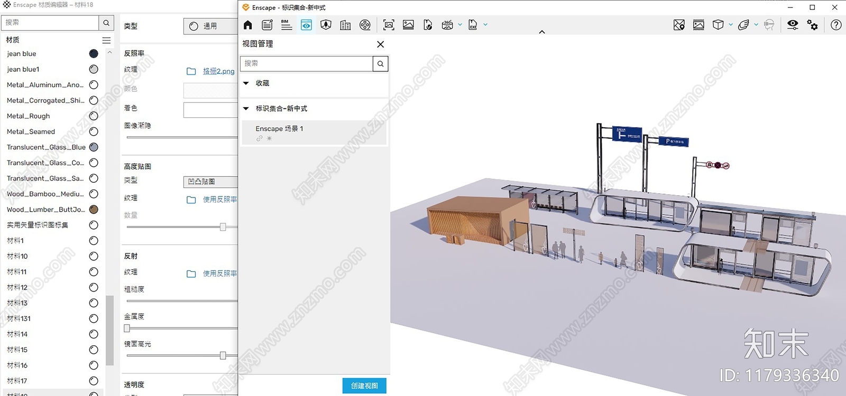
Task: Open the Enscape objects/notes list icon
Action: tap(267, 25)
